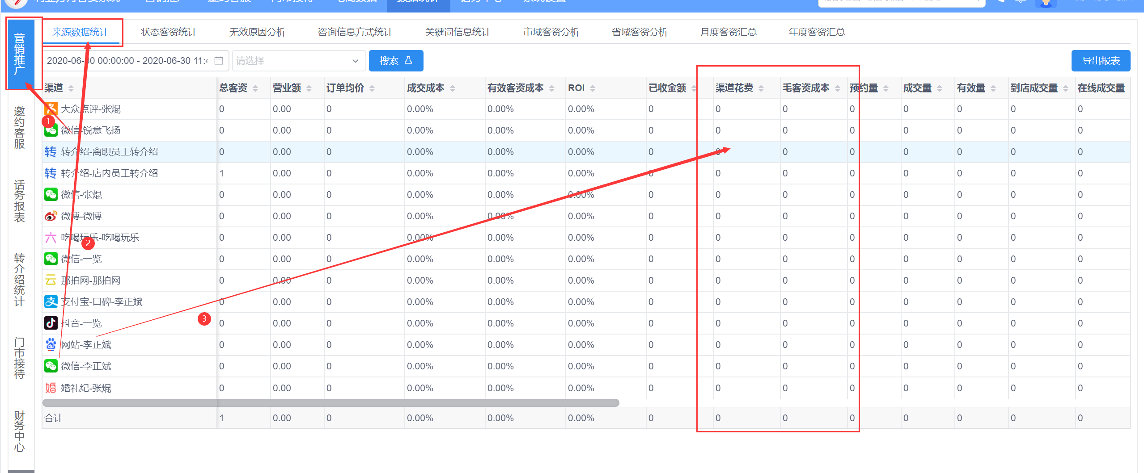Screen dimensions: 1144x473
Task: Click the 转 icon for 转介绍-店内员工转介绍
Action: click(51, 173)
